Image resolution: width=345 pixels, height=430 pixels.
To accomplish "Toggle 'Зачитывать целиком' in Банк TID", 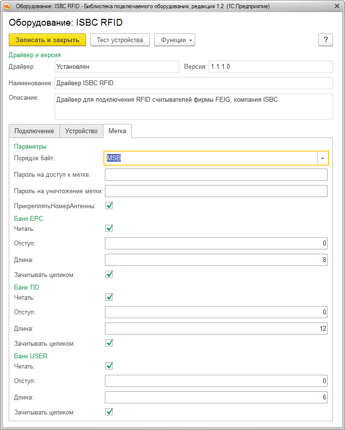I will pos(109,343).
